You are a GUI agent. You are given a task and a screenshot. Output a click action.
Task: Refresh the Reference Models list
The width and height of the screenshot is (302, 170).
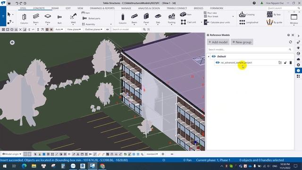tap(291, 42)
